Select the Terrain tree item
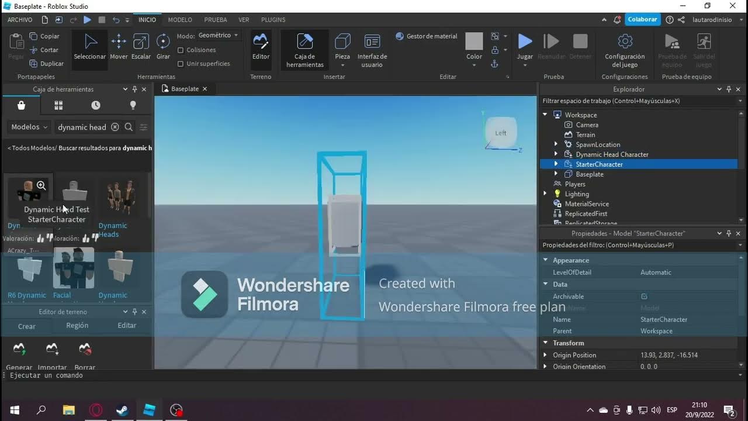Screen dimensions: 748x421 tap(586, 134)
